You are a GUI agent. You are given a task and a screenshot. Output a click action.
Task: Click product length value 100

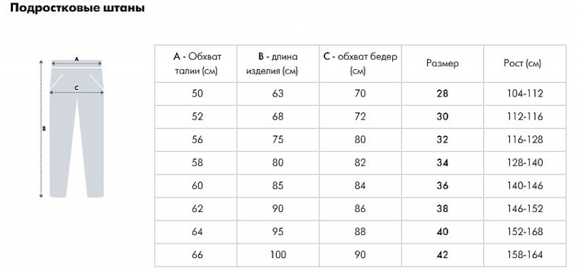pos(277,255)
